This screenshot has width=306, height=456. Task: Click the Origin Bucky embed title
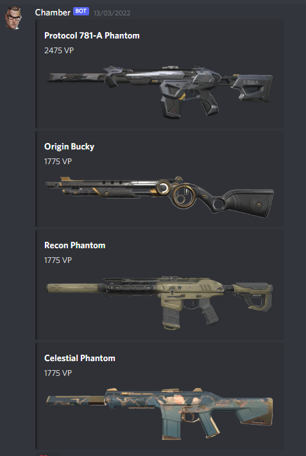(69, 146)
